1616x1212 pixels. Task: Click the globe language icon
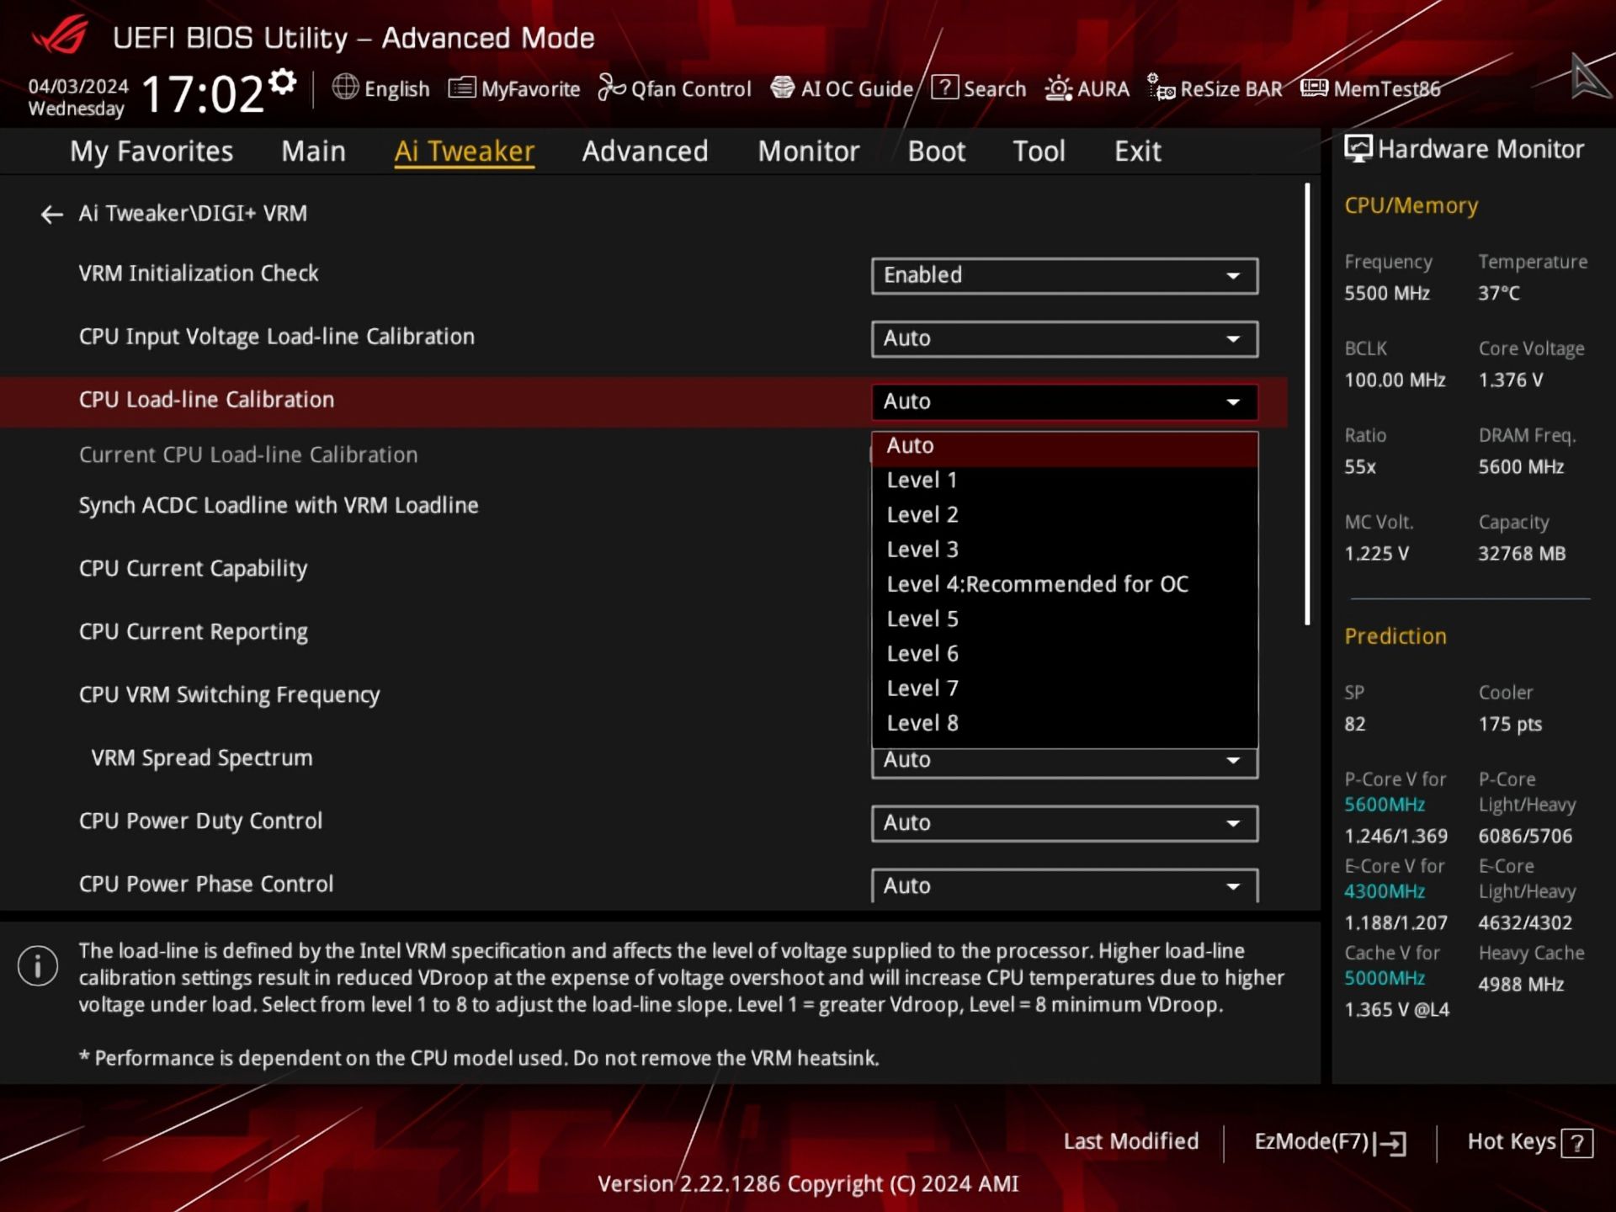pos(345,88)
